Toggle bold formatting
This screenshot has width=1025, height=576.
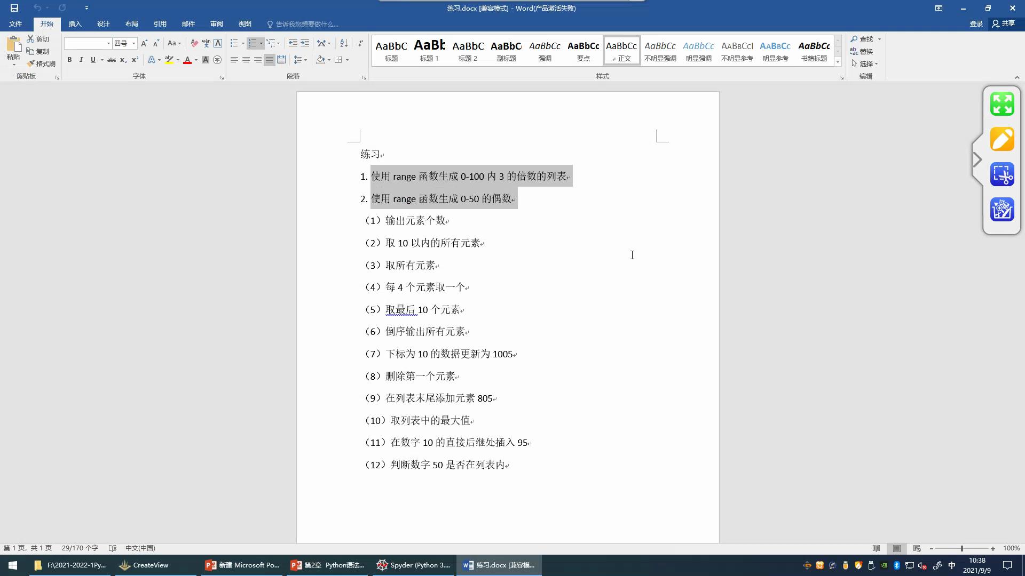[x=69, y=60]
